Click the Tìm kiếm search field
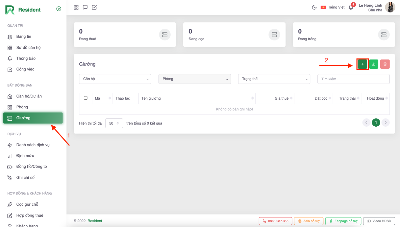This screenshot has height=227, width=400. pyautogui.click(x=353, y=79)
